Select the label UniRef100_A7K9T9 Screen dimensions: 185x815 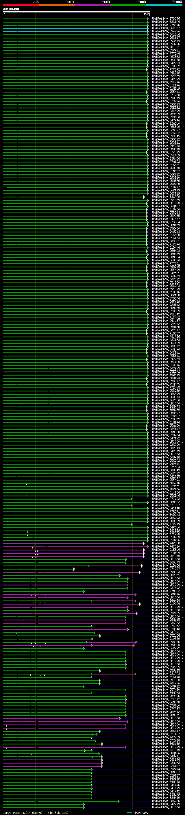click(x=166, y=524)
